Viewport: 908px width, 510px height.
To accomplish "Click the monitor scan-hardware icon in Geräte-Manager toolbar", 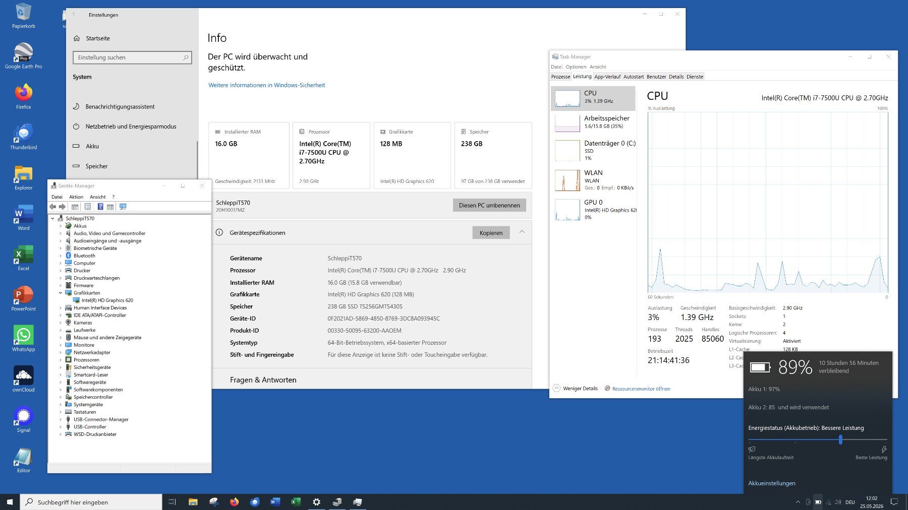I will pyautogui.click(x=123, y=207).
